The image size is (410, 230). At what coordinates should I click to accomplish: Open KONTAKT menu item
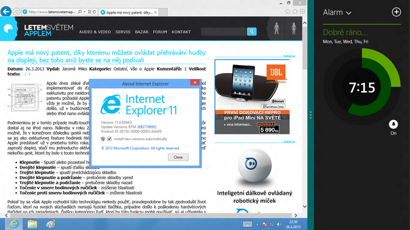181,32
